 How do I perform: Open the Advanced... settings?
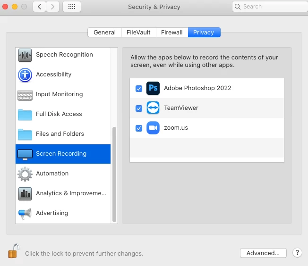coord(263,253)
